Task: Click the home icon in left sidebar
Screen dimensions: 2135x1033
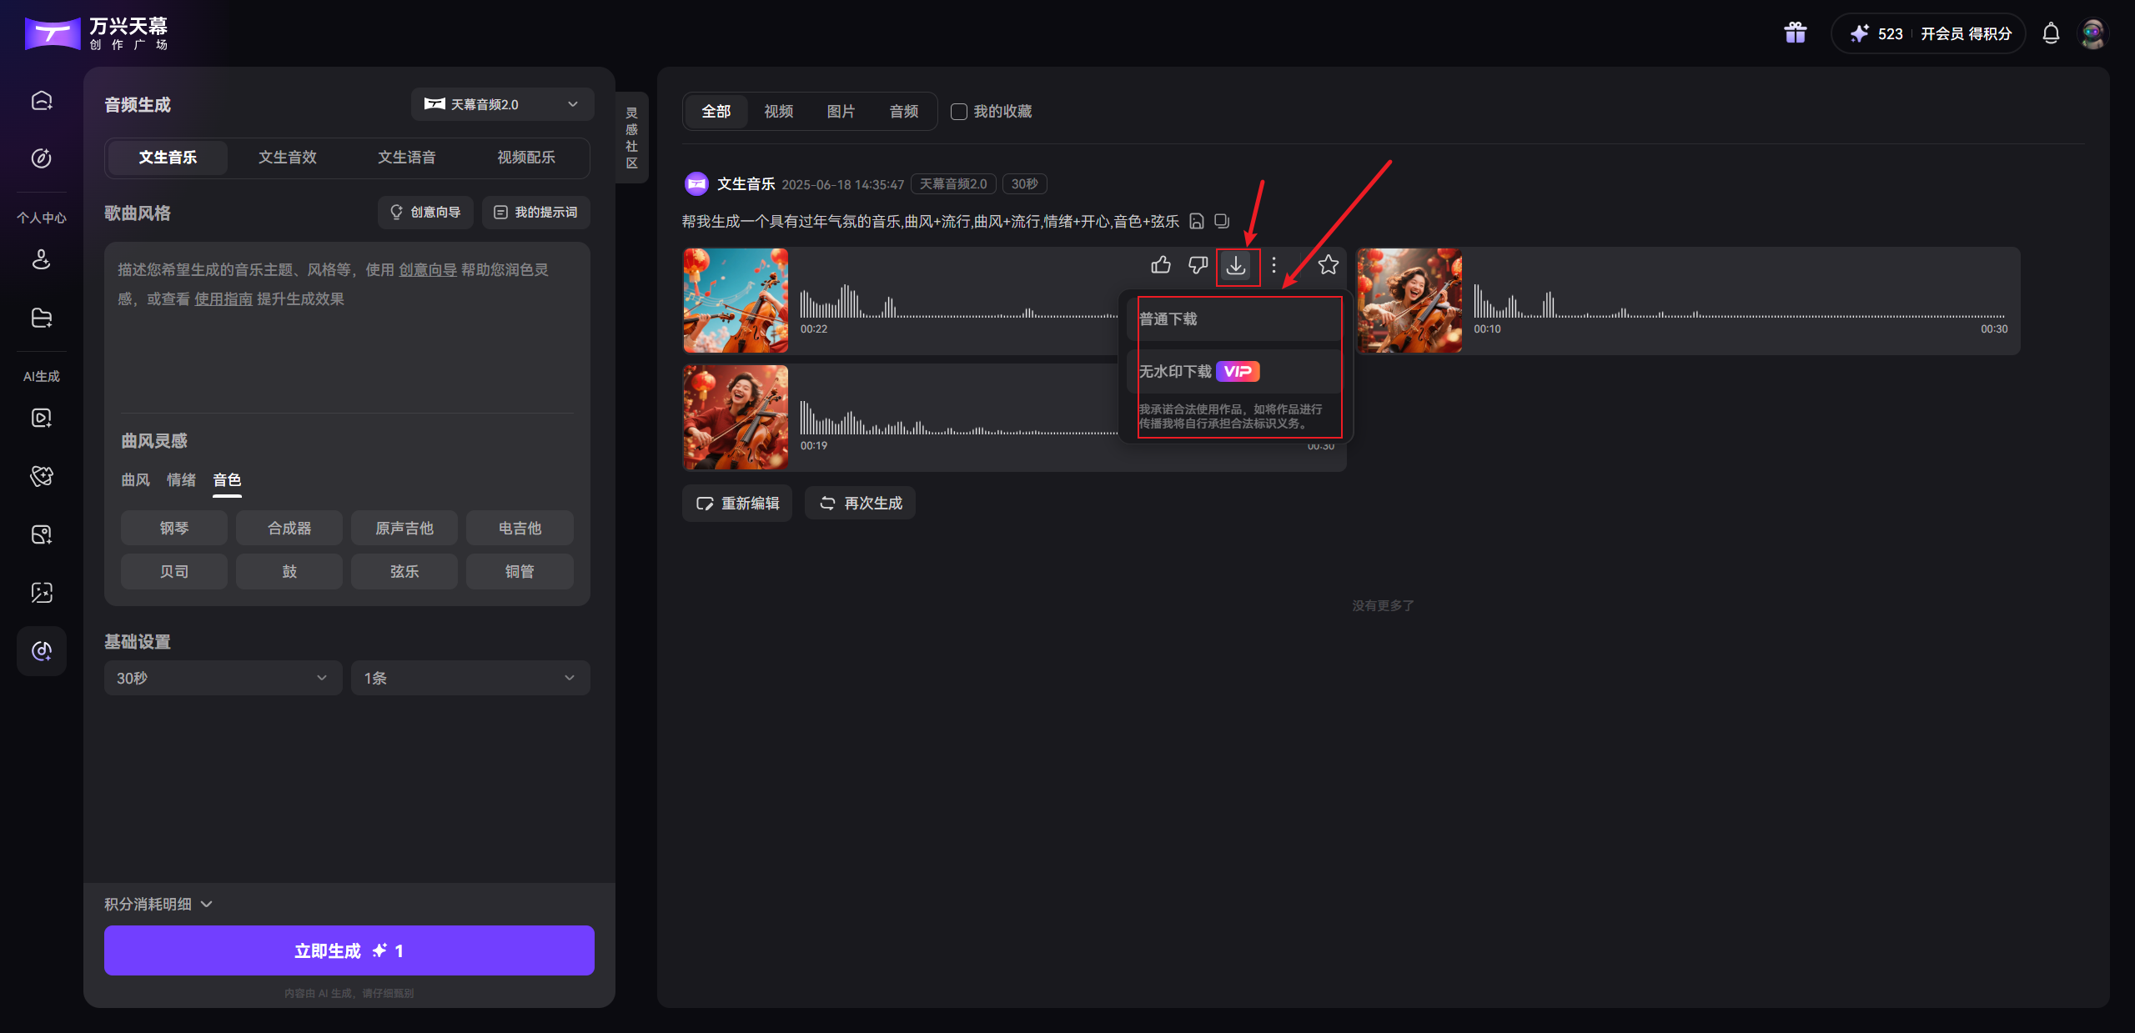Action: click(x=42, y=101)
